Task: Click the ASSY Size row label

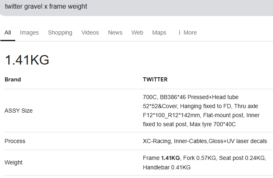Action: pos(19,111)
